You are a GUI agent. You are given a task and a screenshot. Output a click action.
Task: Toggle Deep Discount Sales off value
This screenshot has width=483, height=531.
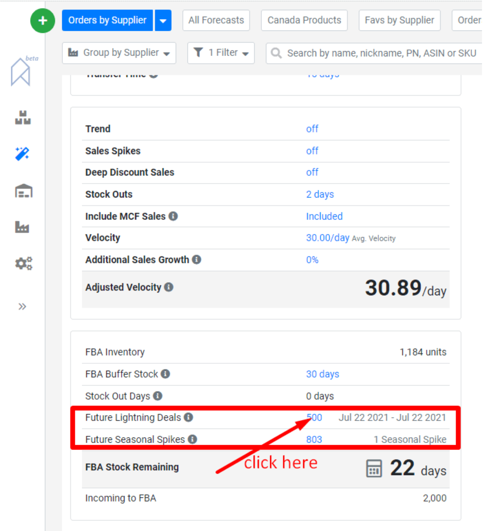[312, 172]
